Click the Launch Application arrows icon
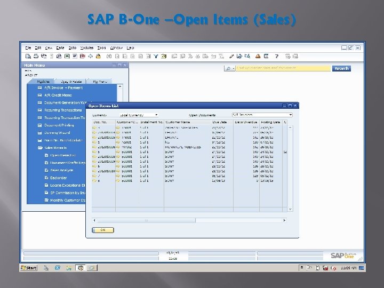 pyautogui.click(x=90, y=57)
